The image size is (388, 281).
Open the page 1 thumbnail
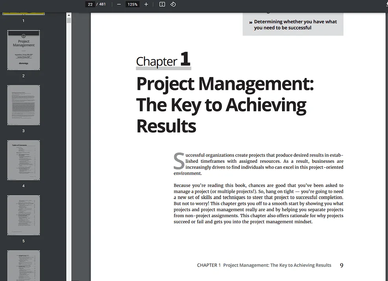[x=24, y=14]
